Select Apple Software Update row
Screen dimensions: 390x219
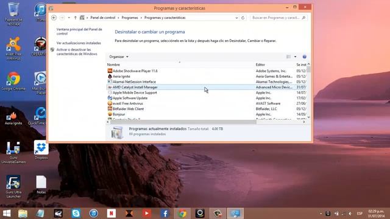tap(207, 98)
